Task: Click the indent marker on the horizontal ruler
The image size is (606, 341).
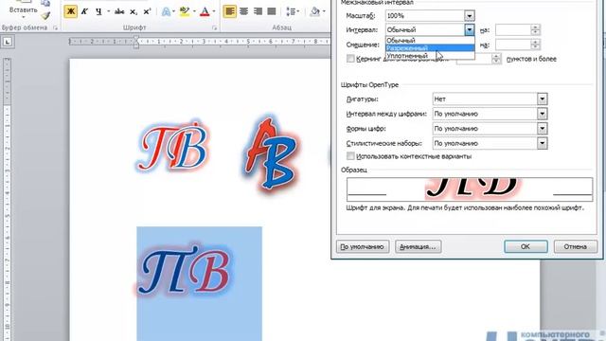Action: [136, 42]
